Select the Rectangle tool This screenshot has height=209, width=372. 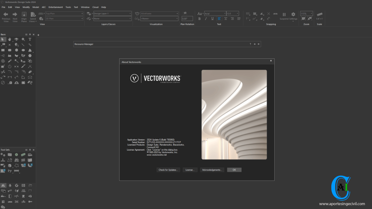point(3,50)
